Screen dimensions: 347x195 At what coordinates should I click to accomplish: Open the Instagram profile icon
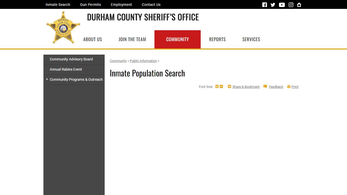point(291,5)
